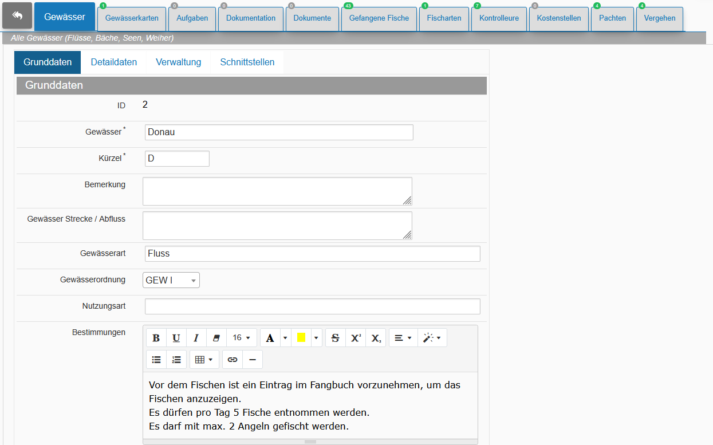Switch to the Schnittstellen sub-tab

(247, 62)
